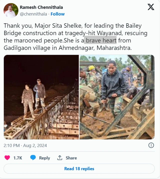Click the share upload arrow icon
The width and height of the screenshot is (160, 179).
click(x=60, y=158)
